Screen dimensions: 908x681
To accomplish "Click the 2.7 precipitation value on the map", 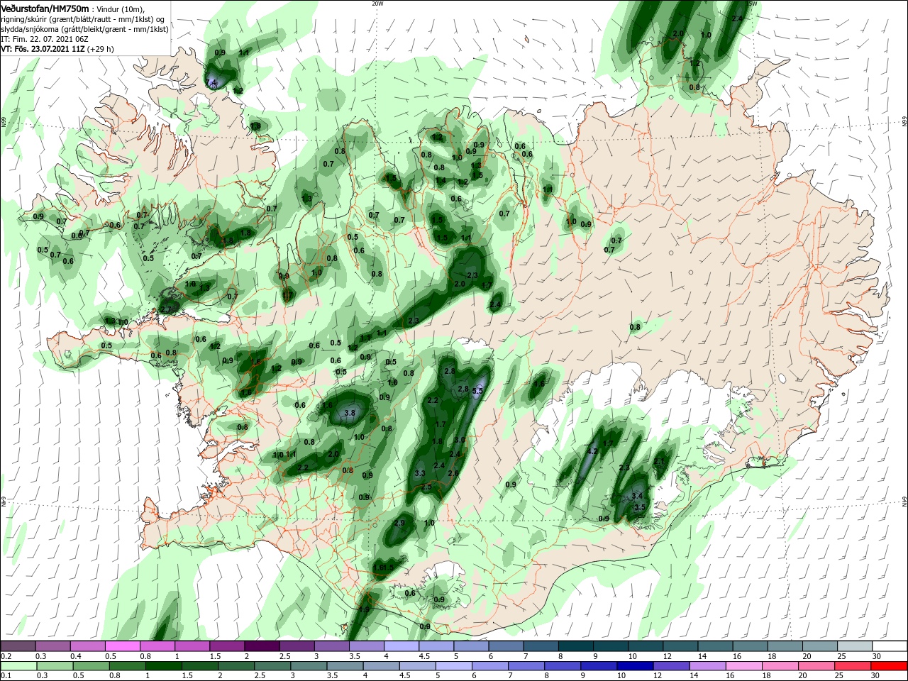I will [167, 309].
